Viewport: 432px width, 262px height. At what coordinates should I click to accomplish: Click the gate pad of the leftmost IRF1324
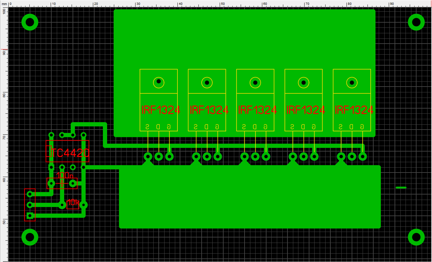point(169,157)
